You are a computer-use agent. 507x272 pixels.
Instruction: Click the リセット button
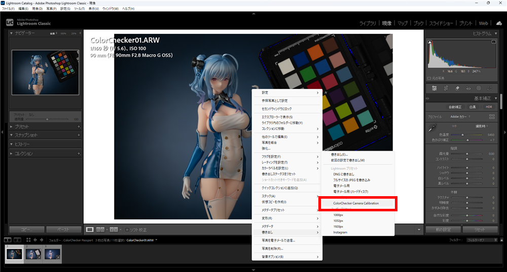pos(480,230)
